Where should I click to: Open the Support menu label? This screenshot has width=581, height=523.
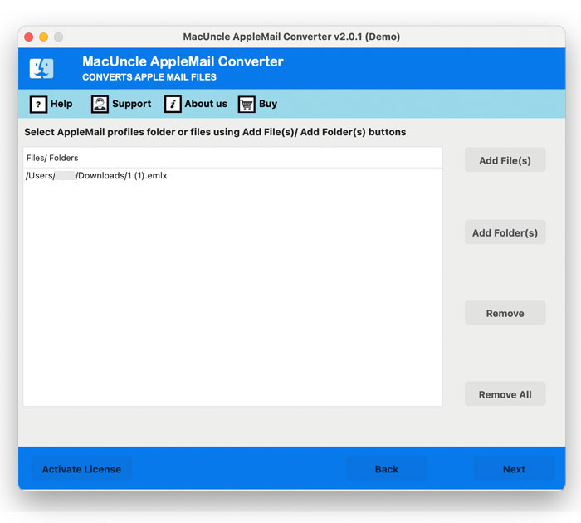click(131, 104)
